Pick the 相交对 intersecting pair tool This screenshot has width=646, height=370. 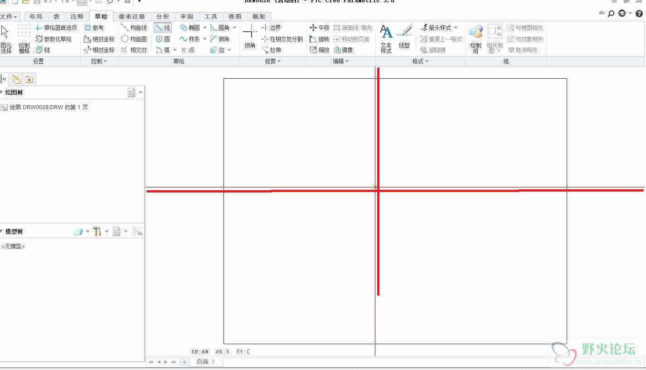[134, 50]
